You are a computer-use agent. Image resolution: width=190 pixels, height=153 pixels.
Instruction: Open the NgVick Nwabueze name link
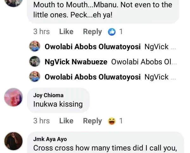pos(76,62)
